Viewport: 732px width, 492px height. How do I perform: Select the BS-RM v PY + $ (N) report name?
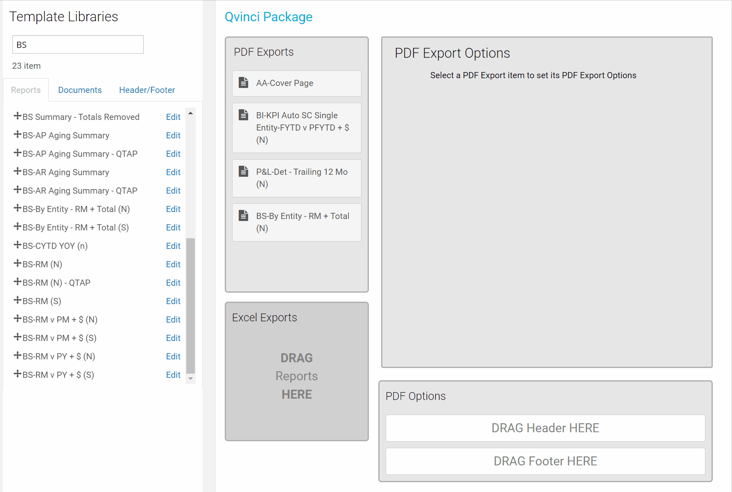point(59,357)
